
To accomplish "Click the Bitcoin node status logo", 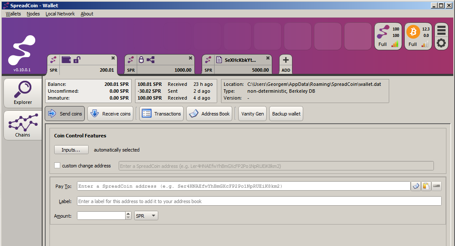I will pyautogui.click(x=413, y=32).
